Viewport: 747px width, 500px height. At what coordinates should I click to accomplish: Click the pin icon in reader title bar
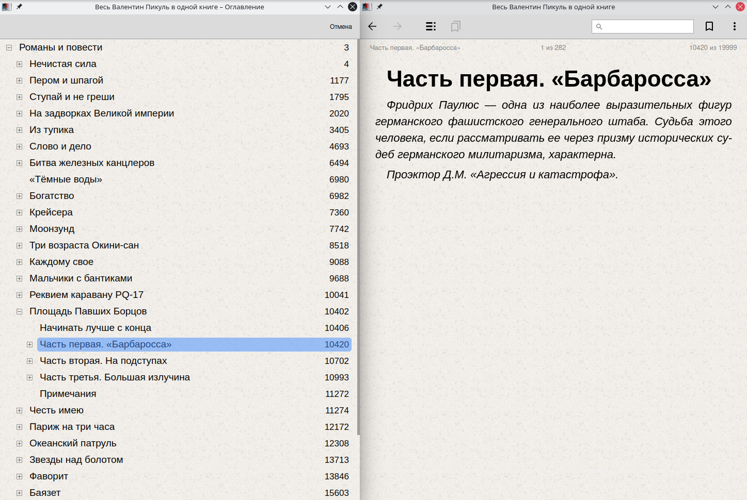click(379, 7)
